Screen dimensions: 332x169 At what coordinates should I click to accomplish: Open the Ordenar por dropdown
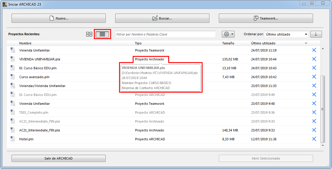(286, 34)
